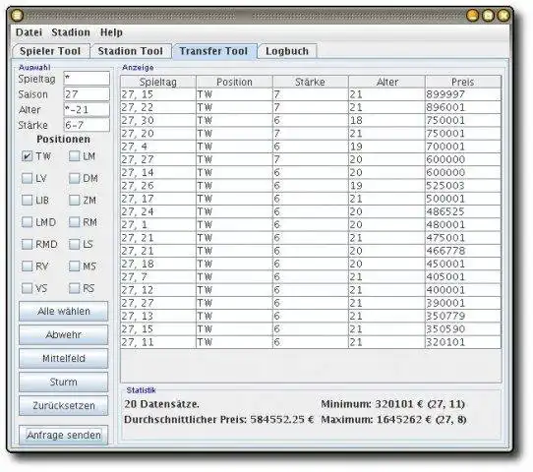This screenshot has width=533, height=472.
Task: Select the Spieltag cell '27, 18'
Action: (x=158, y=264)
